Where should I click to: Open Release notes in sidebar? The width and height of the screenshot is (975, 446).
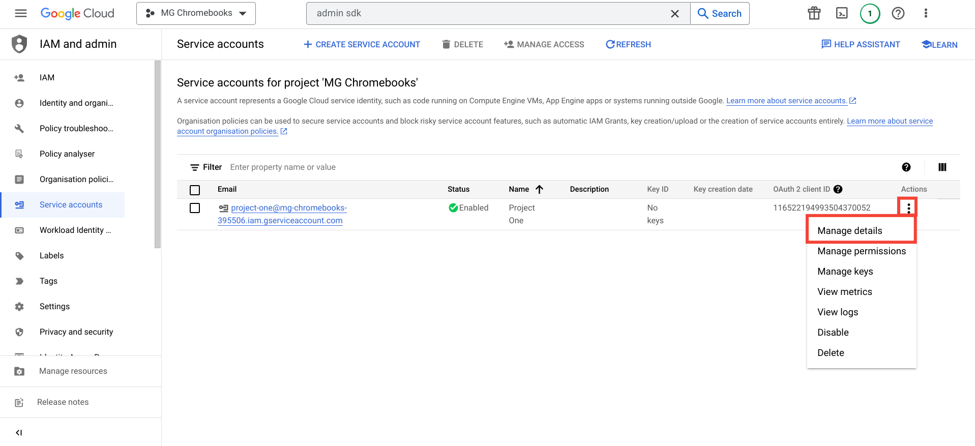coord(80,402)
